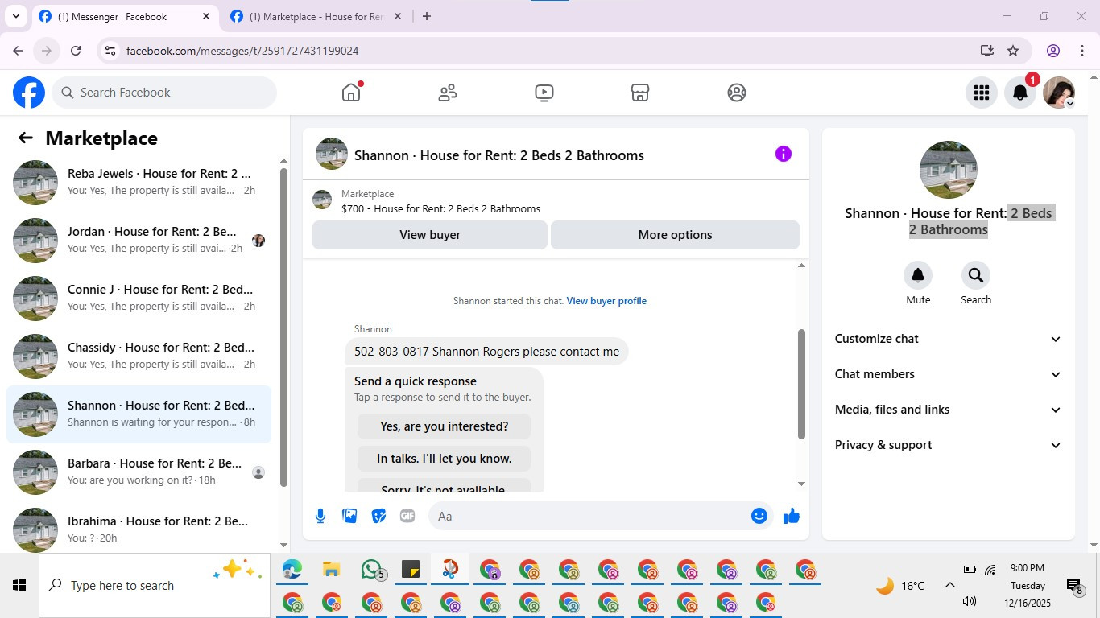1100x618 pixels.
Task: Click the Windows "Type here to search" box
Action: (155, 585)
